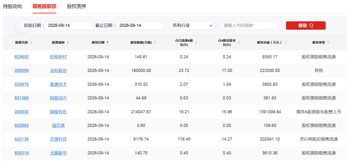Image resolution: width=349 pixels, height=161 pixels.
Task: Select cell value 214047.67
Action: coord(141,112)
